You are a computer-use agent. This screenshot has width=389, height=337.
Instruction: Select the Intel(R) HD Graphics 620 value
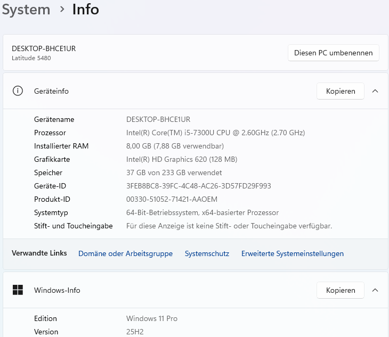[x=182, y=159]
